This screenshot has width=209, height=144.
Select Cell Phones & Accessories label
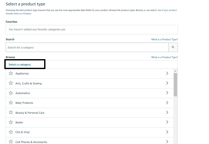point(31,142)
